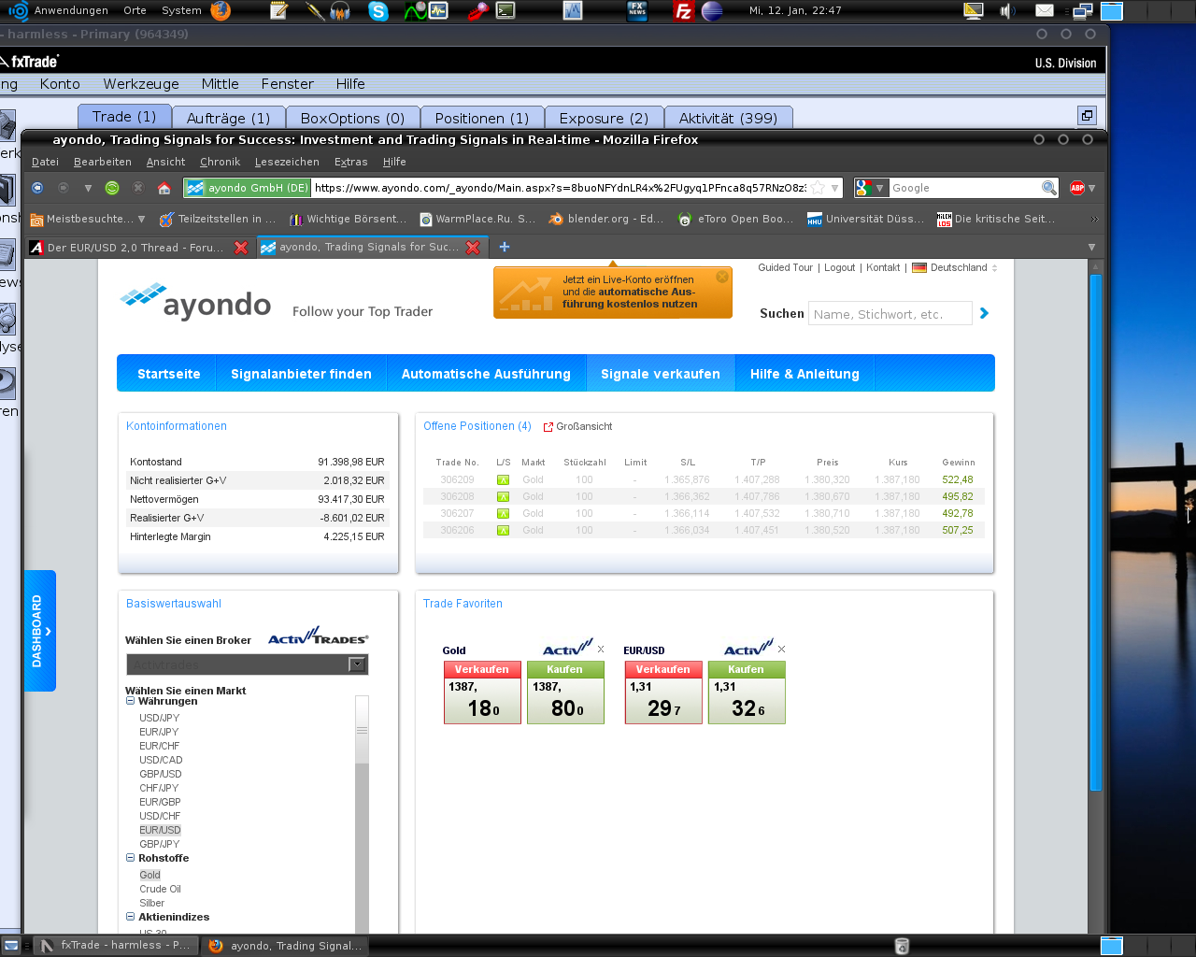Close the ayondo Trading Signals tab
The width and height of the screenshot is (1196, 957).
(473, 248)
